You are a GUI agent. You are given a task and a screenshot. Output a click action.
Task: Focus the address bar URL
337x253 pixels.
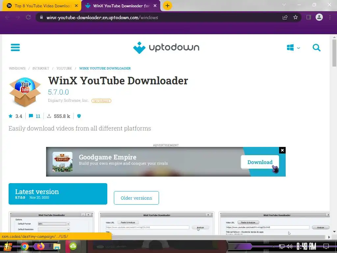[102, 18]
